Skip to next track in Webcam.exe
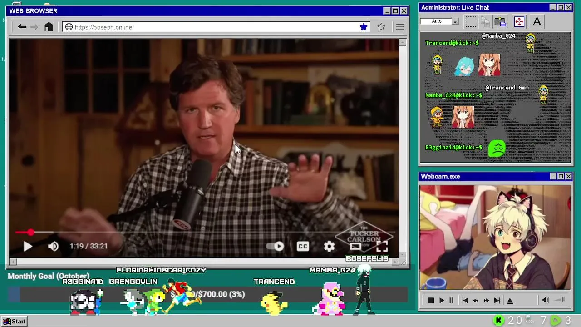The image size is (581, 327). click(x=497, y=300)
